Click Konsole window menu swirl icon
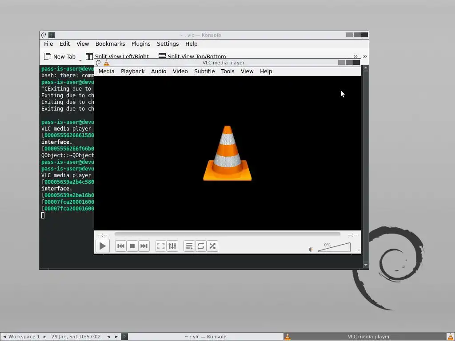Screen dimensions: 455x341 [44, 35]
